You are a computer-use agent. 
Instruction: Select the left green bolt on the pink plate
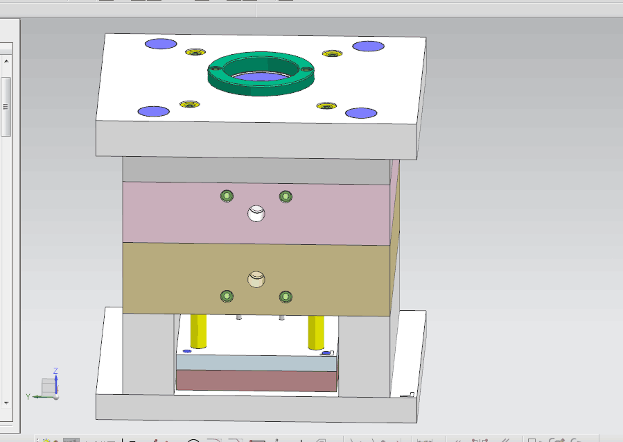click(227, 196)
